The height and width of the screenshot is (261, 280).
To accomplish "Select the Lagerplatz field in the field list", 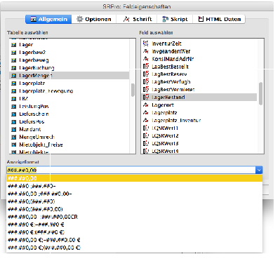I will [199, 113].
